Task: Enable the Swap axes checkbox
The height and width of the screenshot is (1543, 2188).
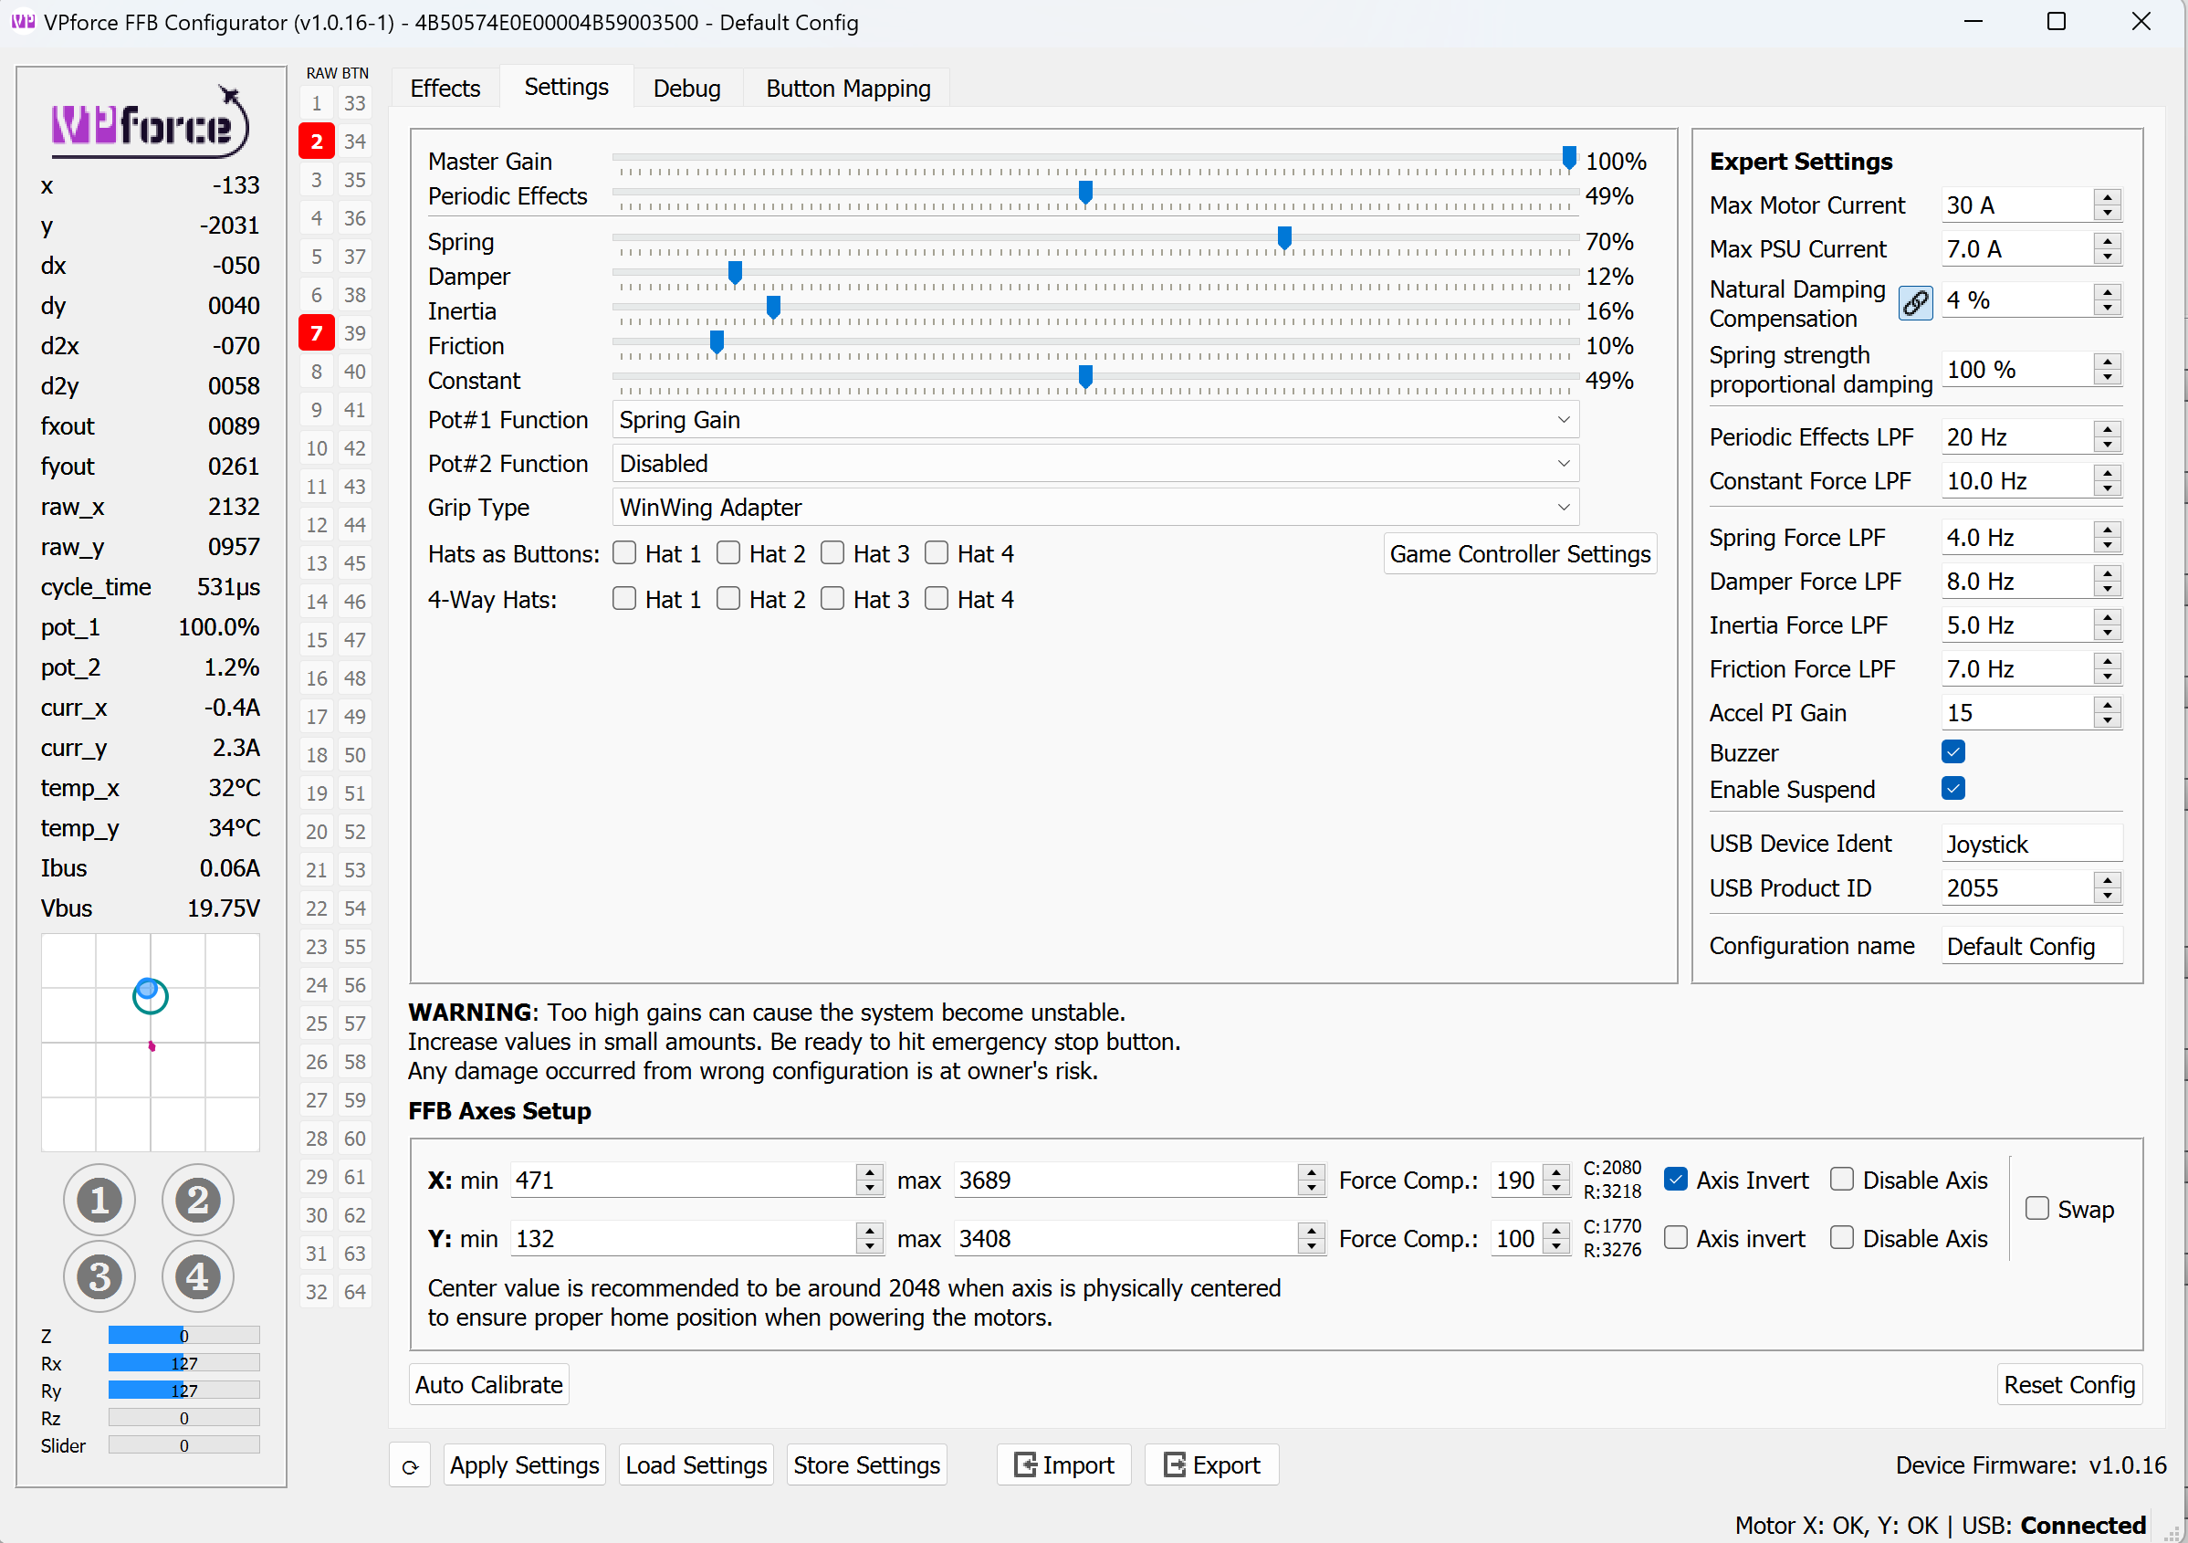Action: pyautogui.click(x=2036, y=1209)
